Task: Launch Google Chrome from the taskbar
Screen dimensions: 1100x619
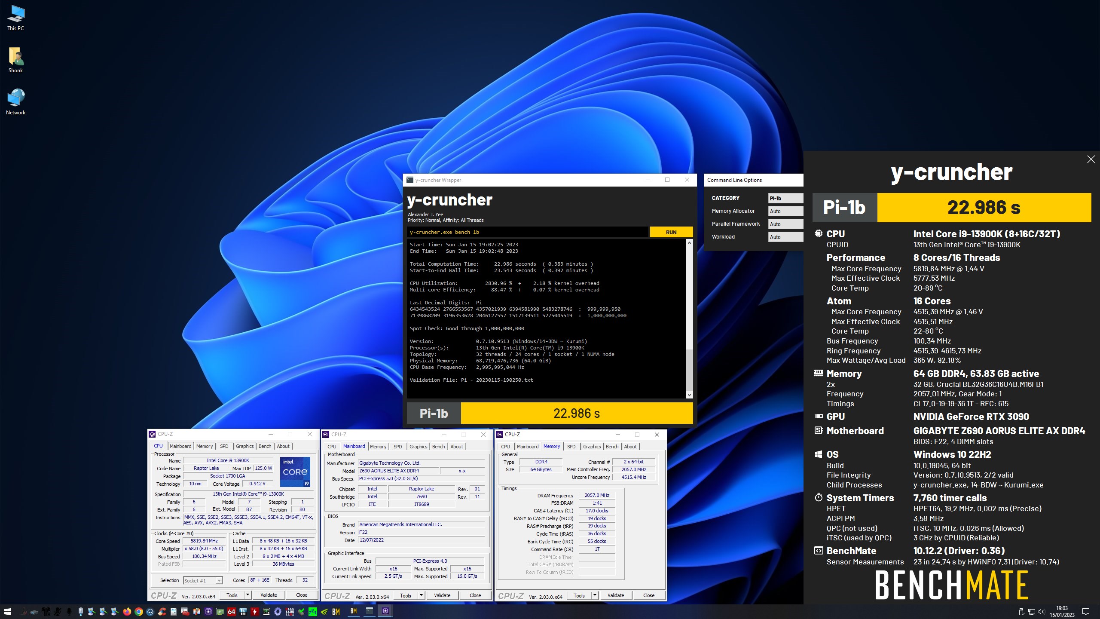Action: click(x=138, y=612)
